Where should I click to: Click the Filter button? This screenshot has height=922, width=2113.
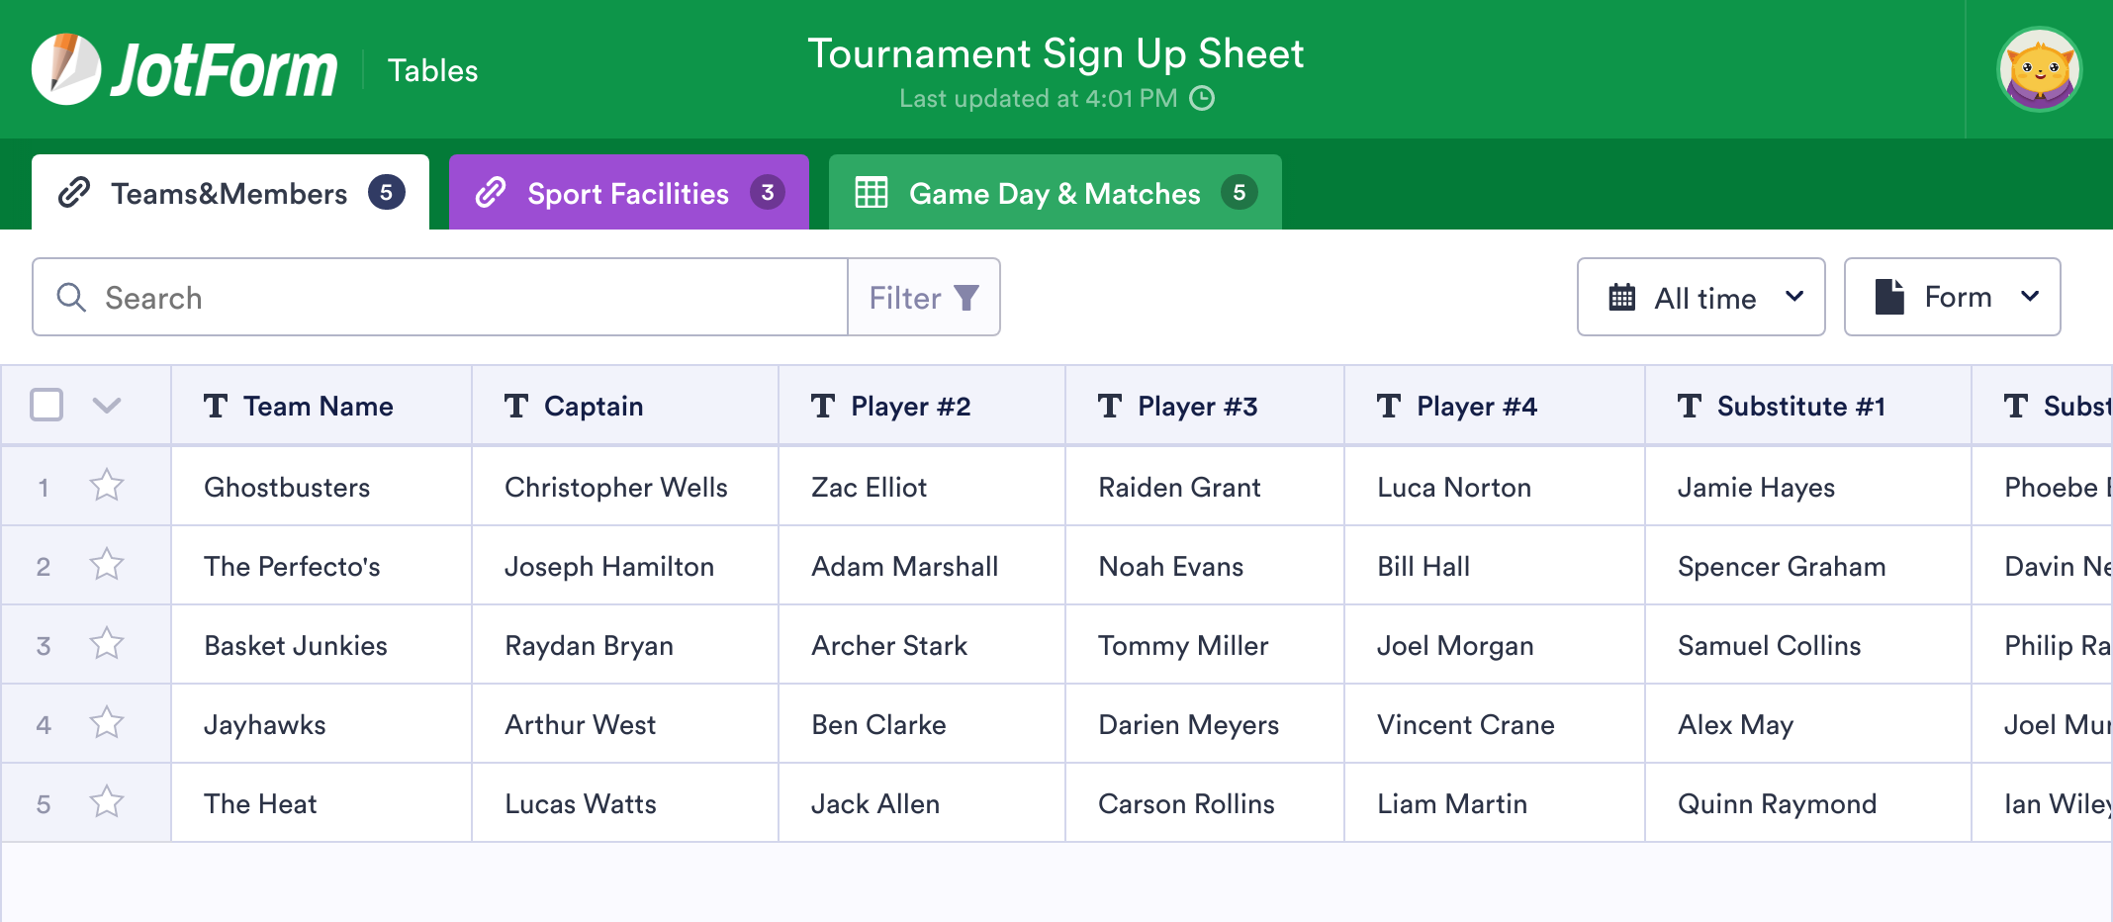point(923,297)
